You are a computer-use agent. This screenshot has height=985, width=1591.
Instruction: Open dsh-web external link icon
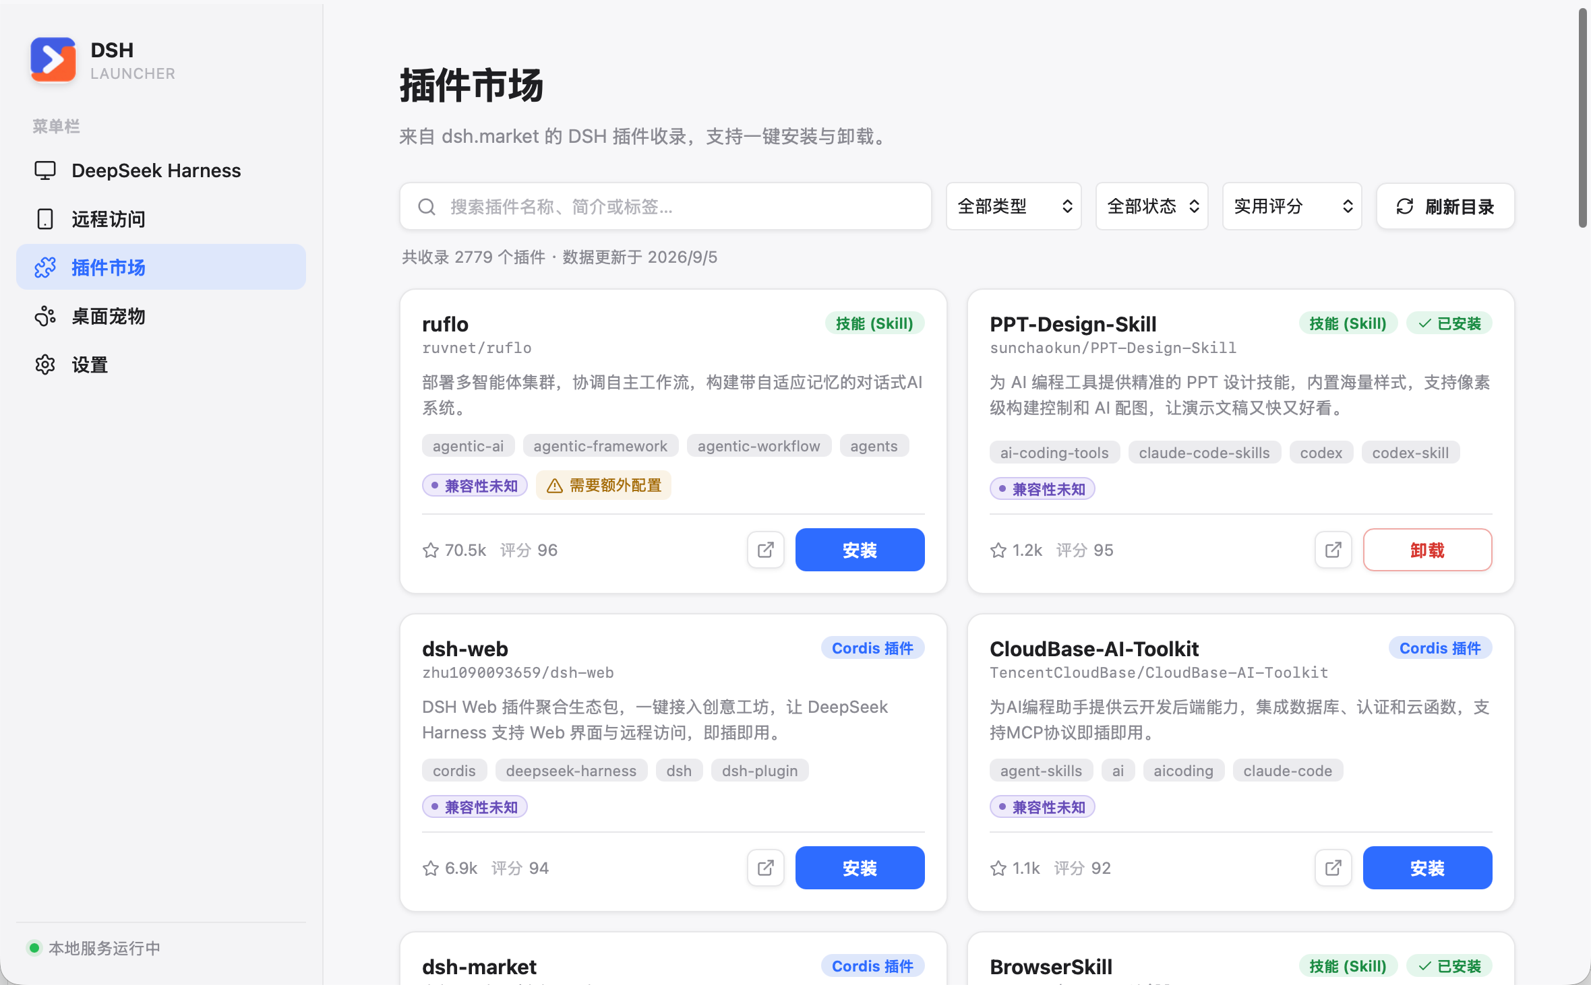(x=766, y=868)
